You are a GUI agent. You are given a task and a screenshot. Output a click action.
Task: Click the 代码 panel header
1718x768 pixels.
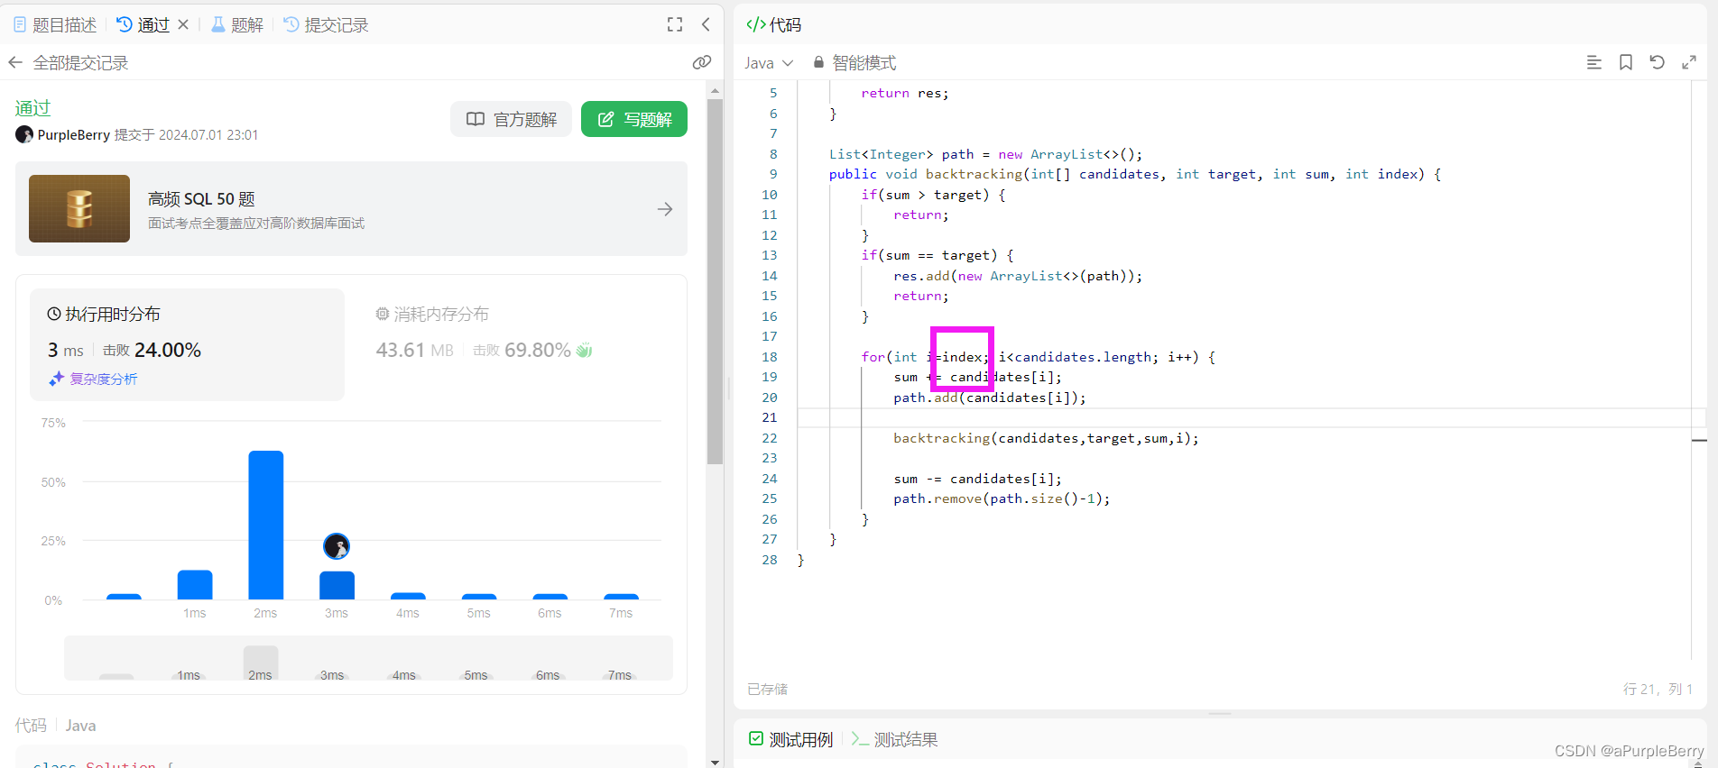(x=774, y=25)
